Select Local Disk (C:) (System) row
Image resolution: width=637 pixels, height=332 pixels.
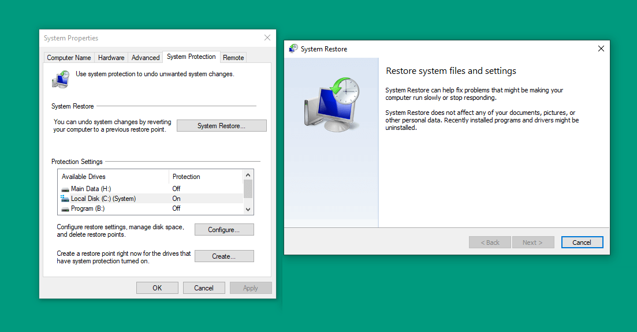click(x=151, y=199)
